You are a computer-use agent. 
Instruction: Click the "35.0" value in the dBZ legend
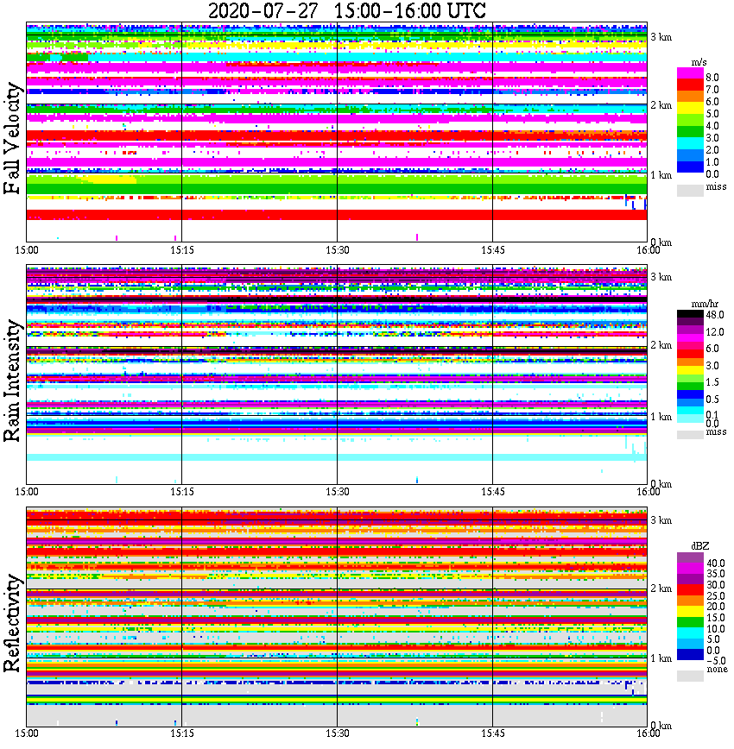[x=716, y=574]
